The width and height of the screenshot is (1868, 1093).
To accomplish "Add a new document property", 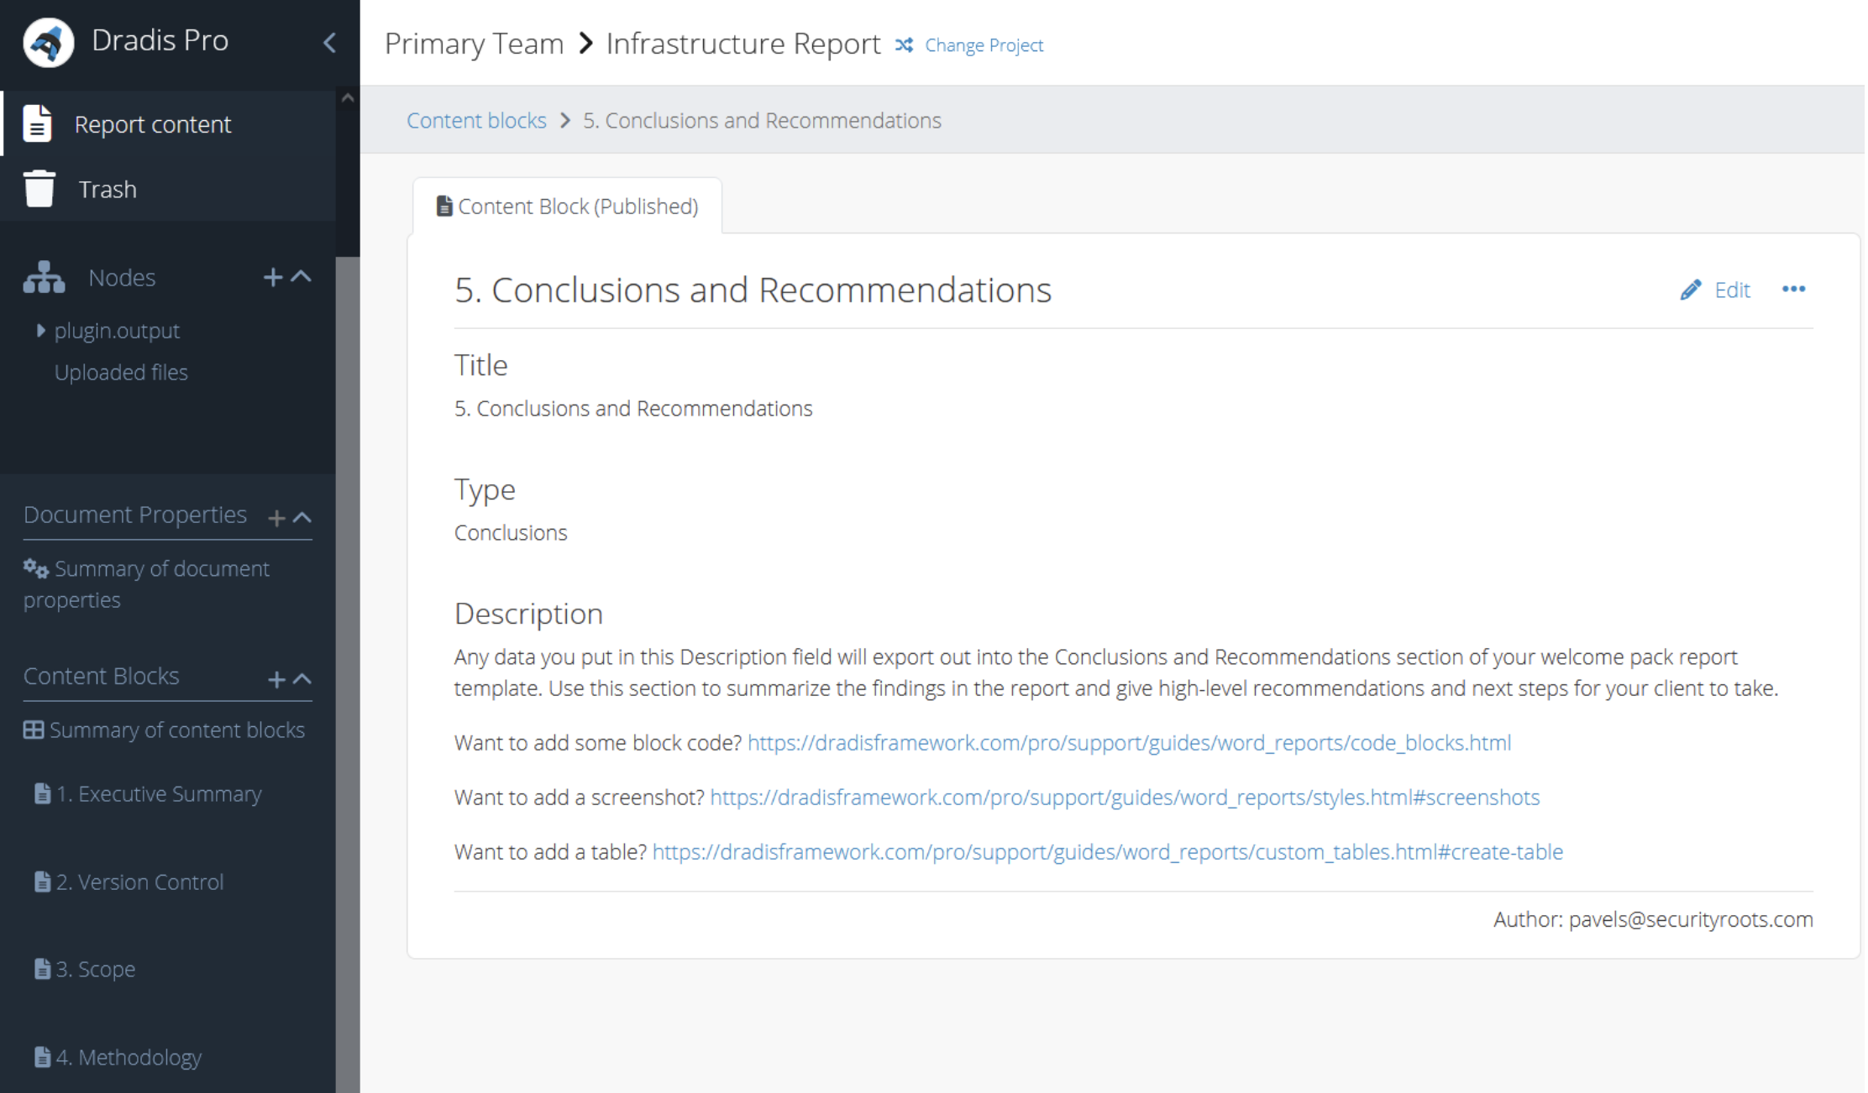I will pyautogui.click(x=276, y=518).
